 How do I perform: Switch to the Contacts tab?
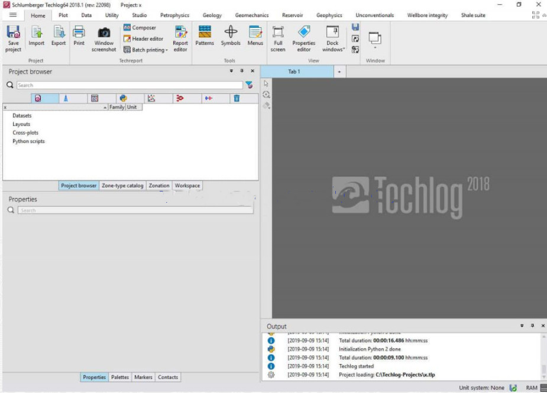[168, 377]
